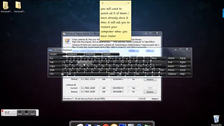Hit the Enter key on On-Screen Keyboard
The image size is (224, 126).
(159, 64)
